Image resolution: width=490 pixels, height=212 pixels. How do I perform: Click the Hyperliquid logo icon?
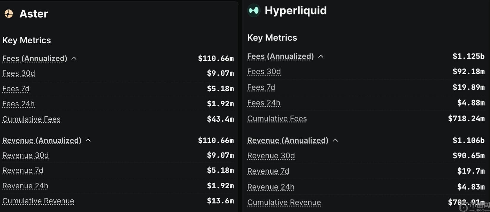coord(254,10)
